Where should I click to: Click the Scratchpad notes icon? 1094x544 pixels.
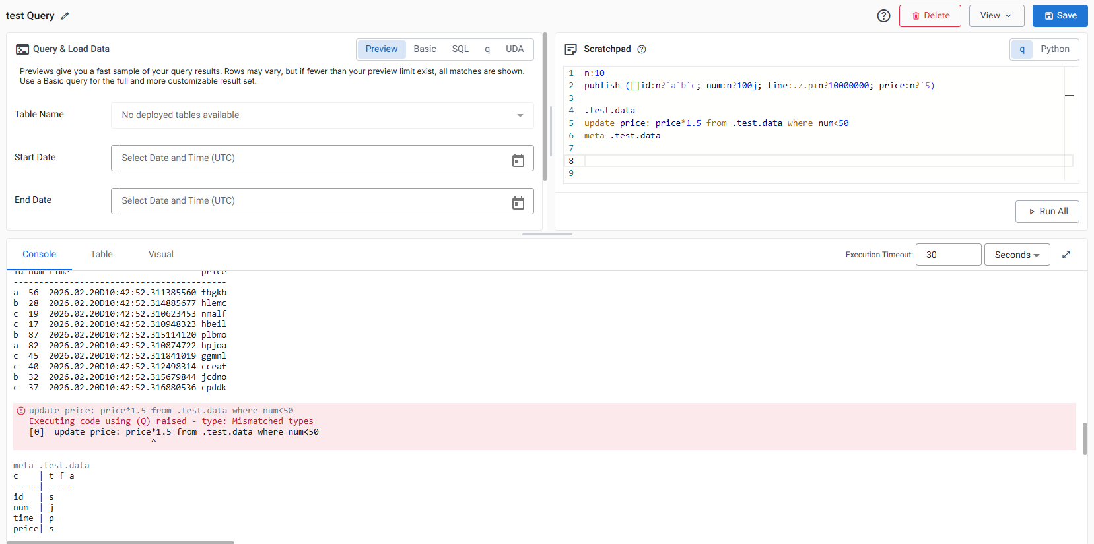[571, 49]
